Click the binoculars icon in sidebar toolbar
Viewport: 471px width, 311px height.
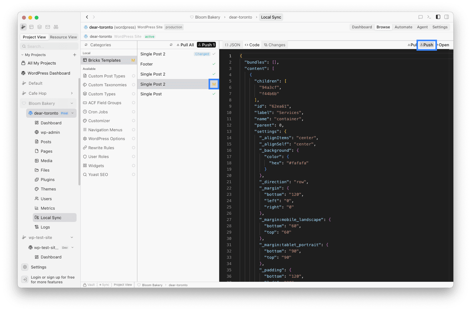(x=56, y=27)
